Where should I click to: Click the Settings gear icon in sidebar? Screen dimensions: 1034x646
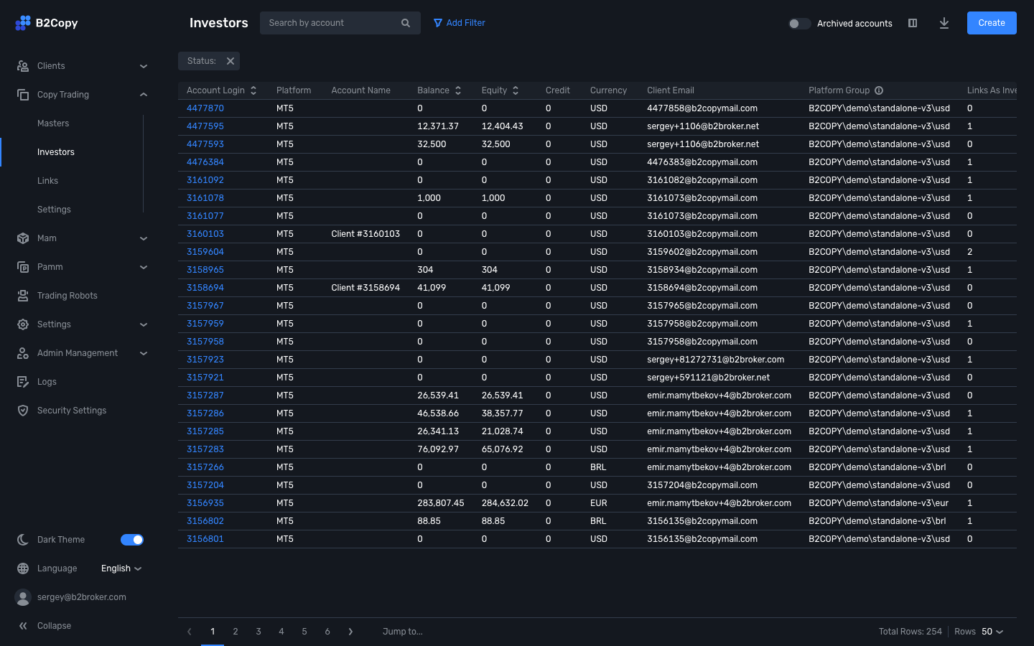coord(23,324)
